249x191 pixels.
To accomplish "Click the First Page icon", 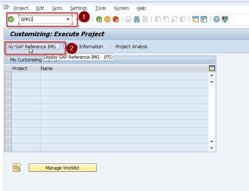I will click(158, 19).
